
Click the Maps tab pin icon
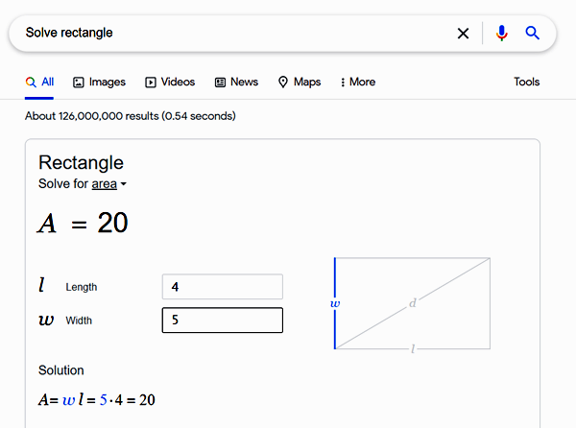[x=283, y=83]
